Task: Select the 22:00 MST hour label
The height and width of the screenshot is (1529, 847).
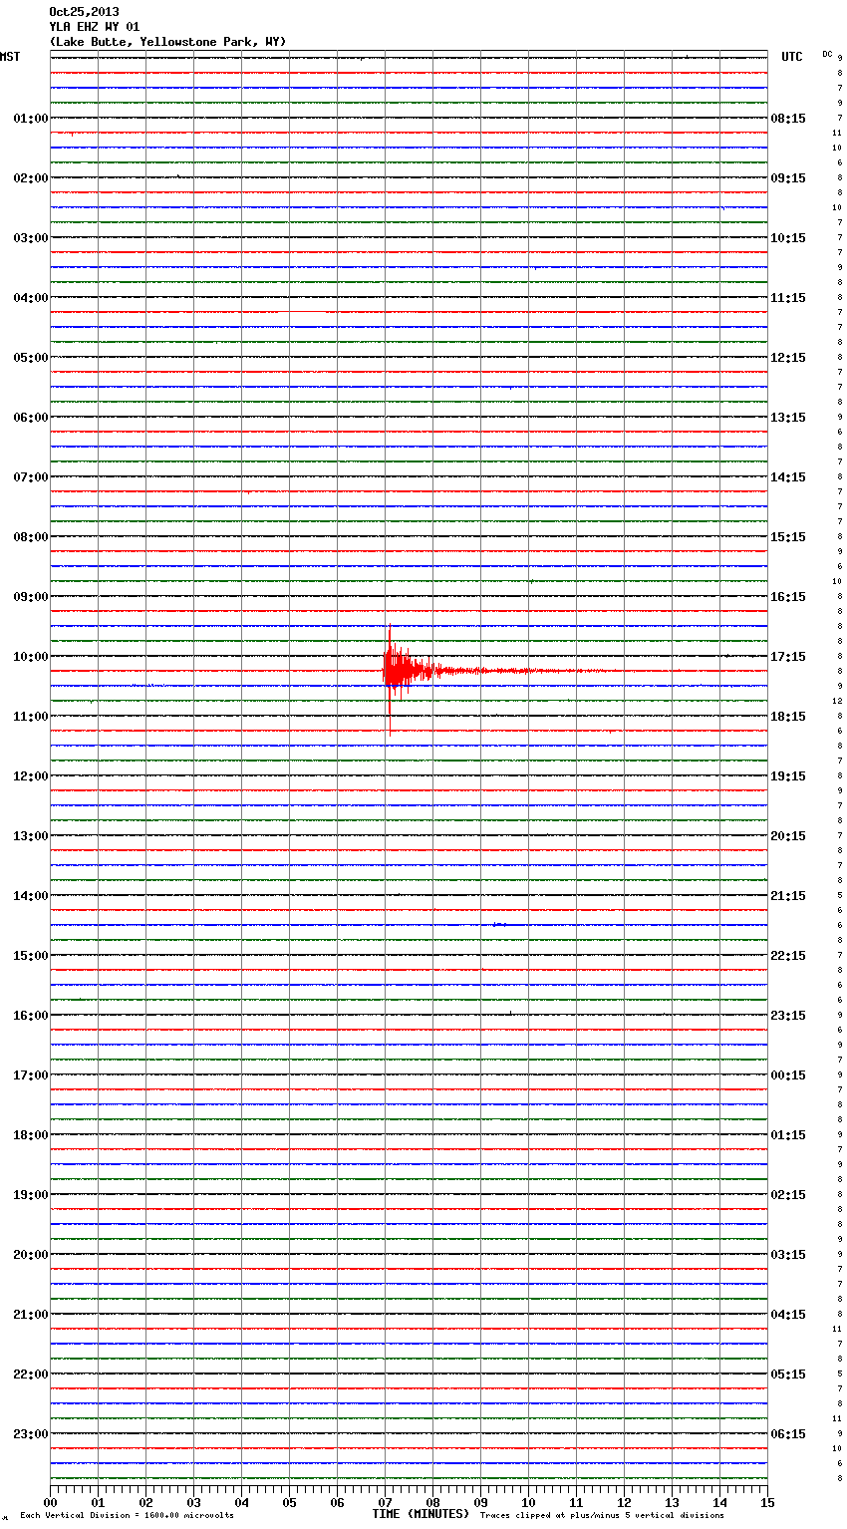Action: [31, 1375]
